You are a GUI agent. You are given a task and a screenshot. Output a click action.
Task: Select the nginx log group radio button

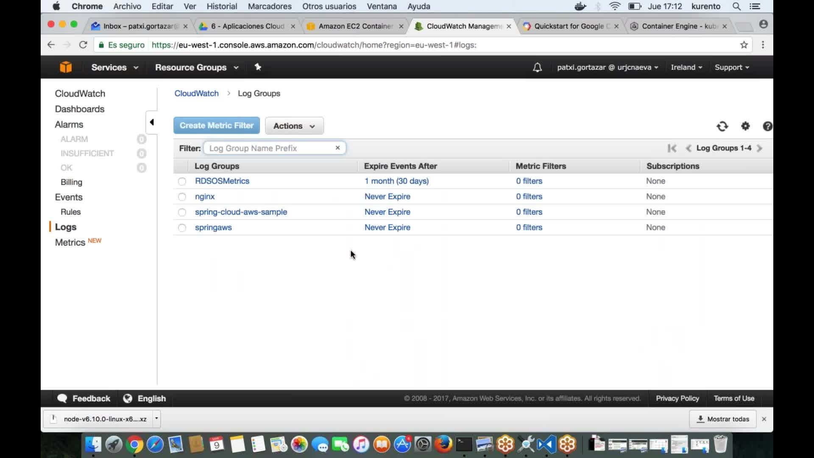pos(182,197)
